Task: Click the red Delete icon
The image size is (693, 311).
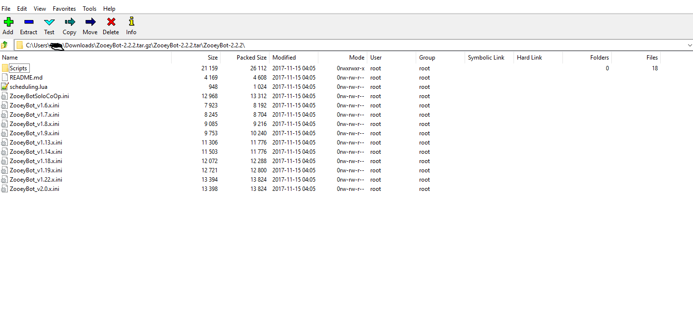Action: [111, 21]
